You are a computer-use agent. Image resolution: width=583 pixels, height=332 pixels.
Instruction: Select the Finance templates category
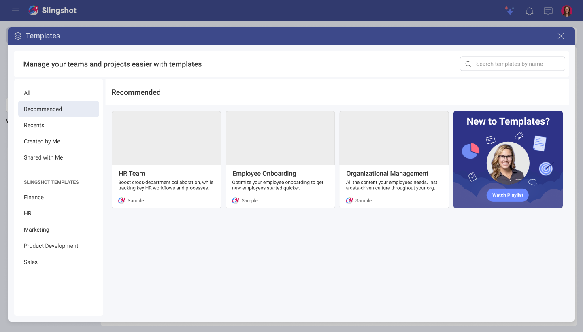[59, 197]
